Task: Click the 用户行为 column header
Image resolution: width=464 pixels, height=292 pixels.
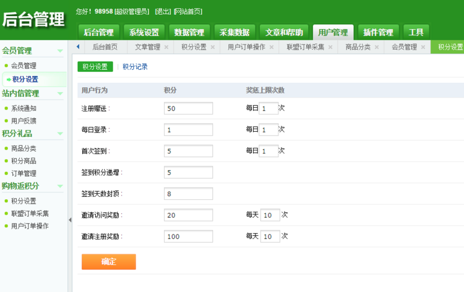Action: pyautogui.click(x=95, y=90)
